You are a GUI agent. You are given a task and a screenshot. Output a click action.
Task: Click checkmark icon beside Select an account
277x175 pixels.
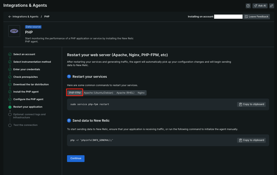[10, 54]
